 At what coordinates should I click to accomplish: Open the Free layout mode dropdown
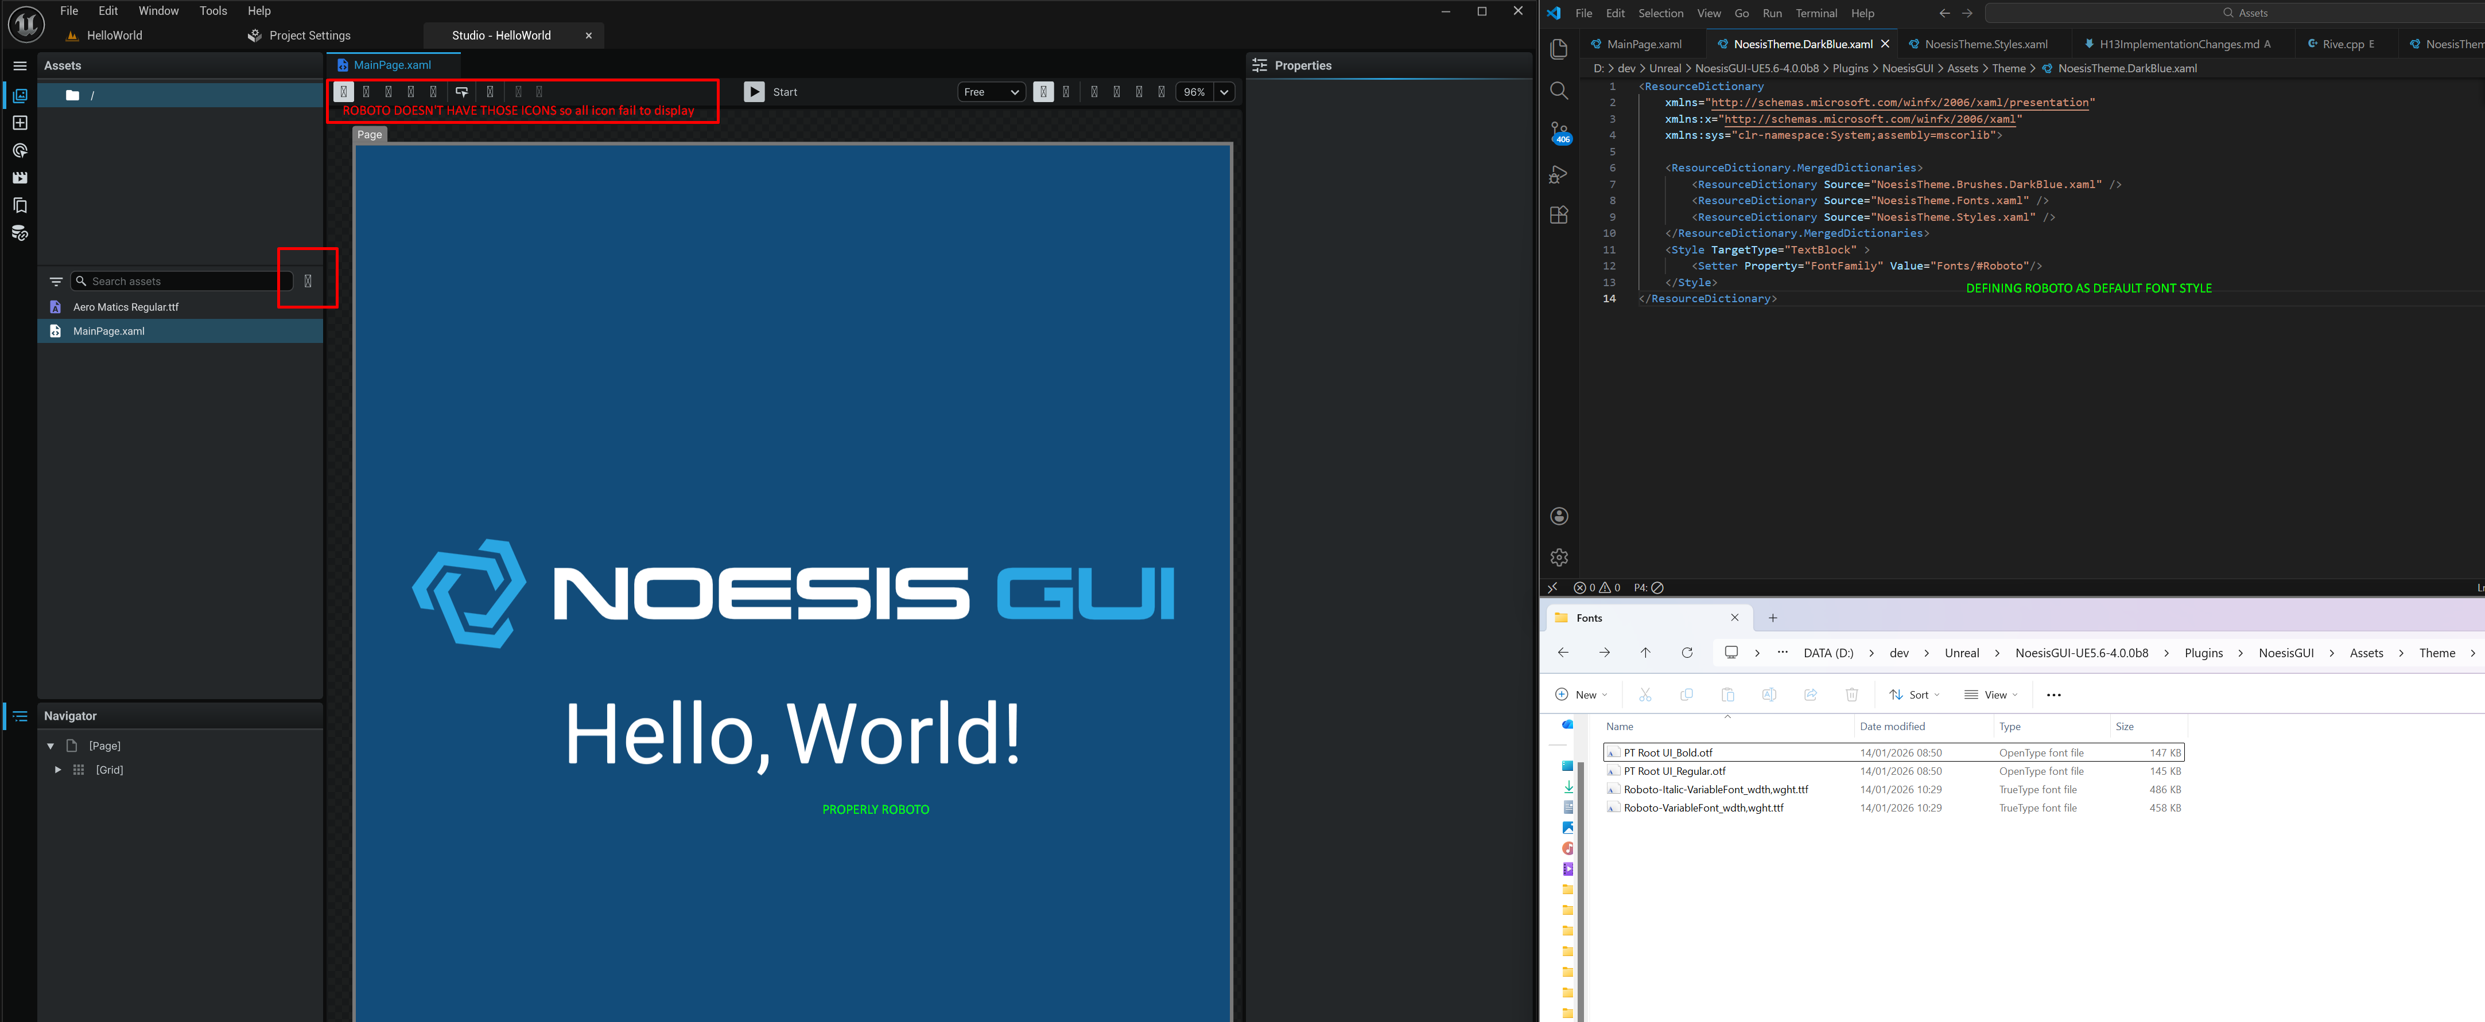(x=991, y=92)
